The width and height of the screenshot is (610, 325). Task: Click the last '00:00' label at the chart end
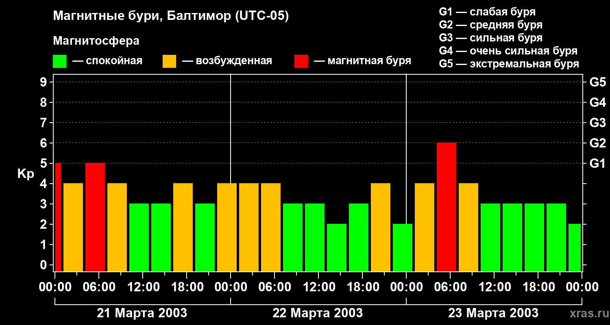pyautogui.click(x=582, y=287)
